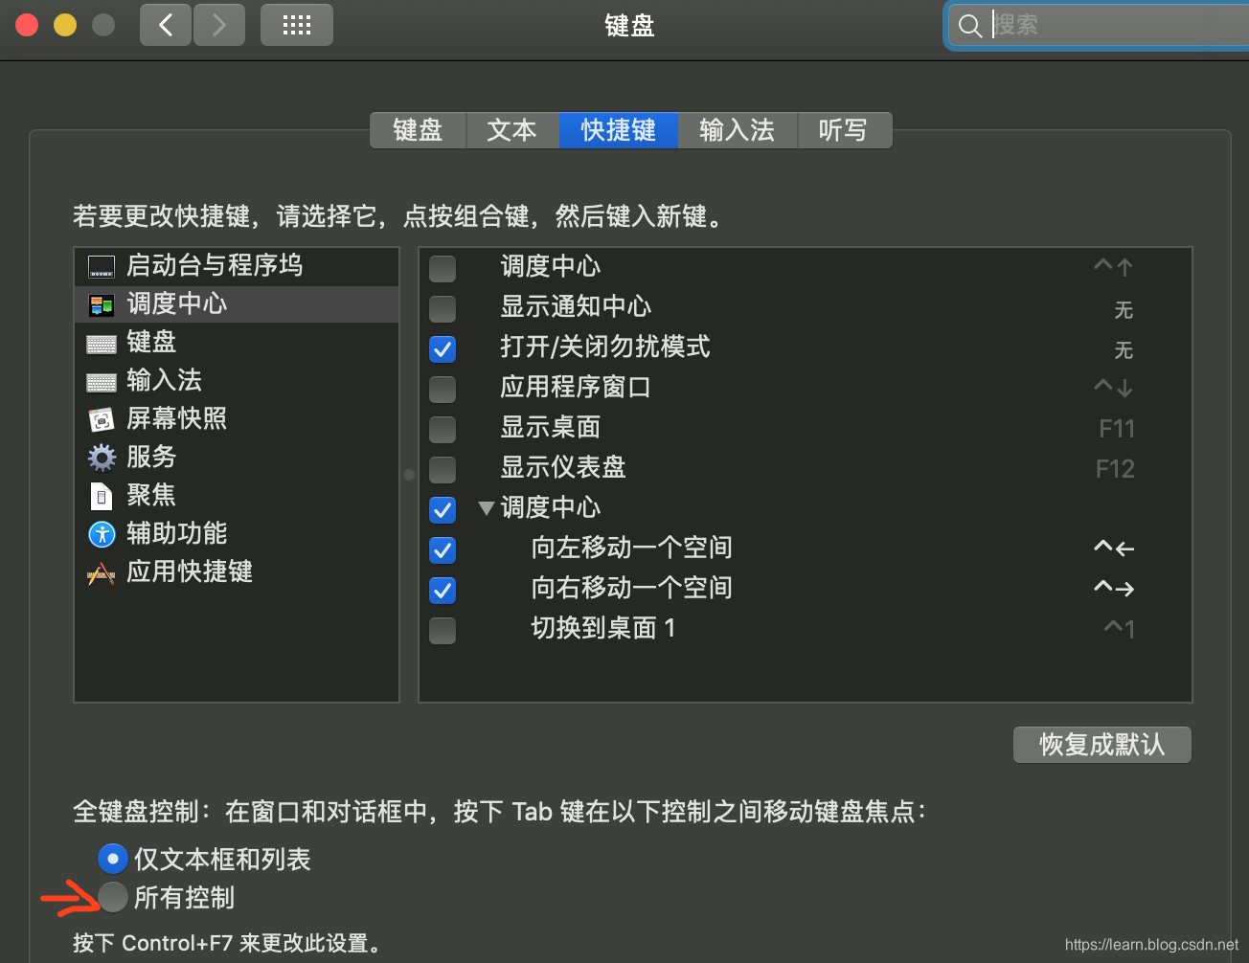1249x963 pixels.
Task: Select the 所有控制 radio button
Action: tap(113, 897)
